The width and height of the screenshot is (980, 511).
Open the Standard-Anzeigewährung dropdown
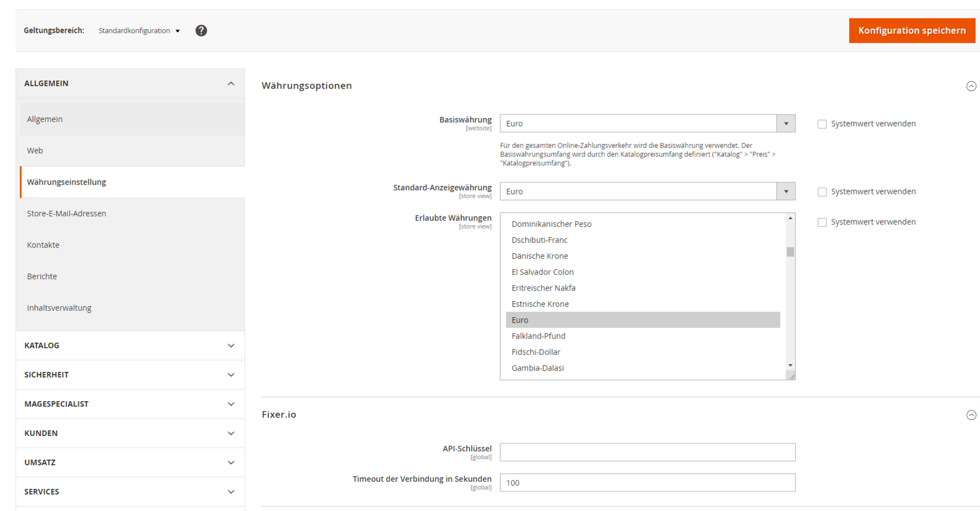(647, 191)
